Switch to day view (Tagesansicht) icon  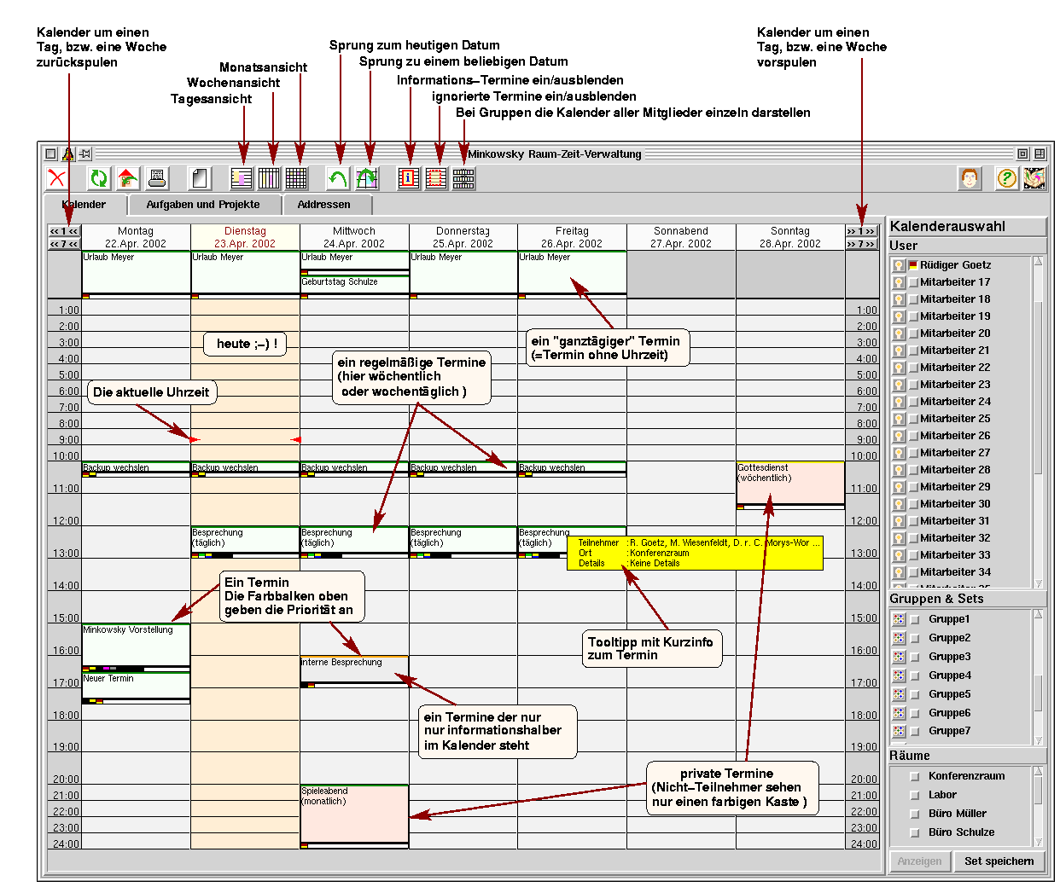(242, 178)
